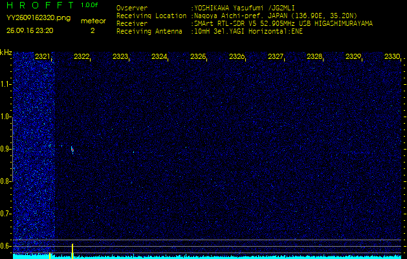Click the kHz axis unit label
This screenshot has height=259, width=407.
6,52
